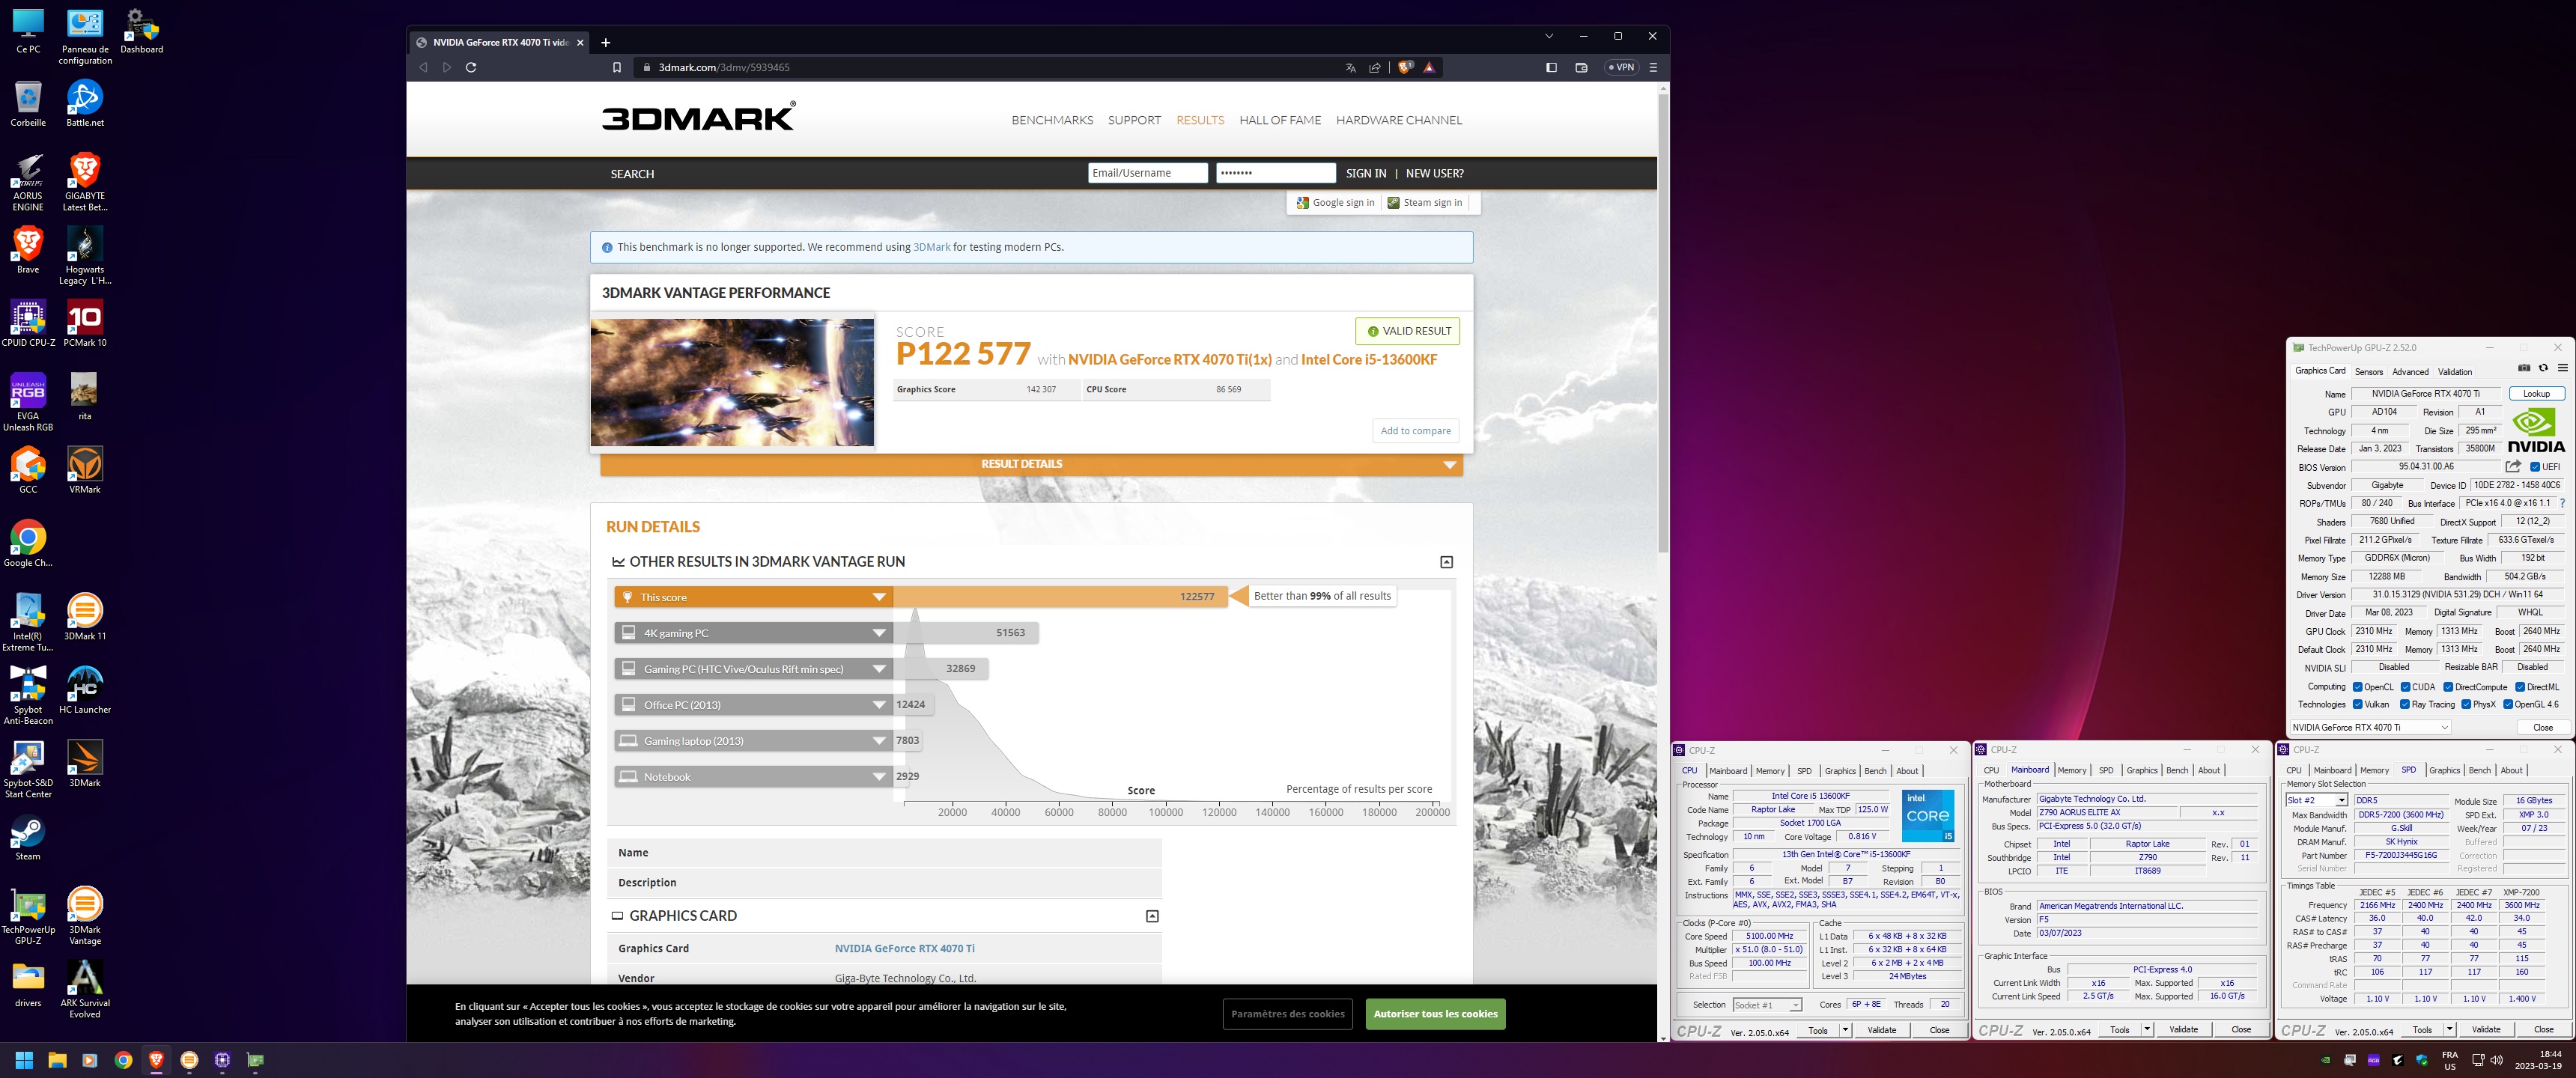2576x1078 pixels.
Task: Open the Brave Wallet icon
Action: pyautogui.click(x=1581, y=68)
